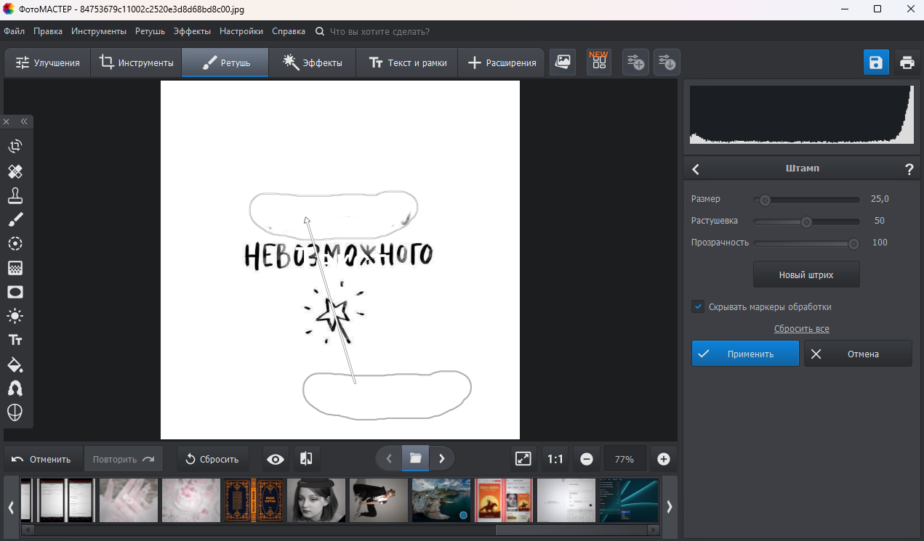Switch to the Улучшения tab
The width and height of the screenshot is (924, 541).
[47, 62]
